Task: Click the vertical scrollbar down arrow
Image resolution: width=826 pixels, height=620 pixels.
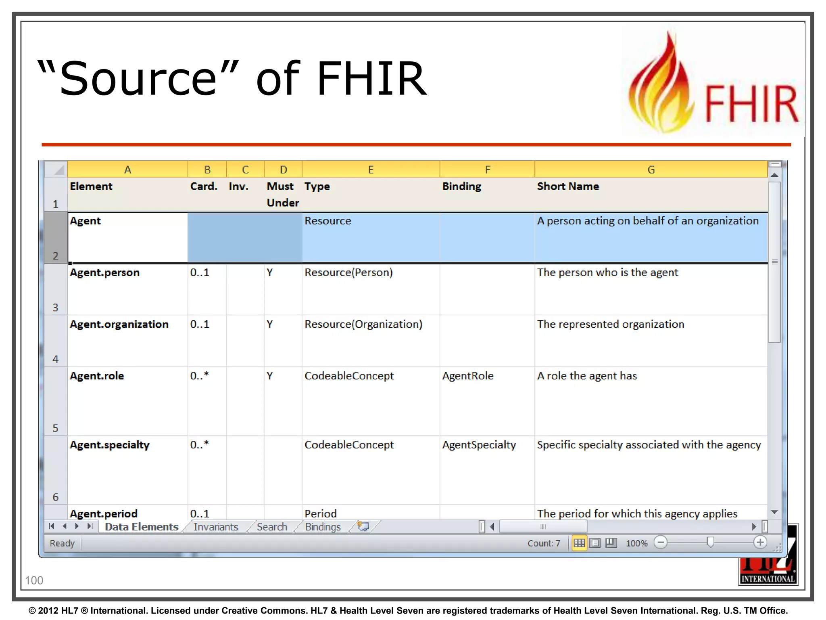Action: [x=774, y=512]
